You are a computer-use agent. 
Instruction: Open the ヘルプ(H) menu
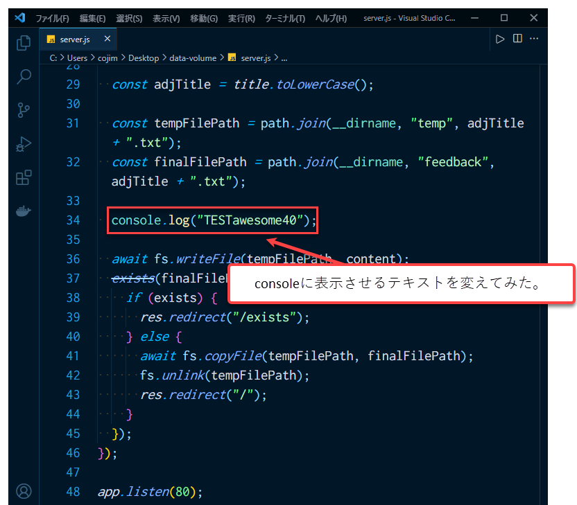(331, 19)
